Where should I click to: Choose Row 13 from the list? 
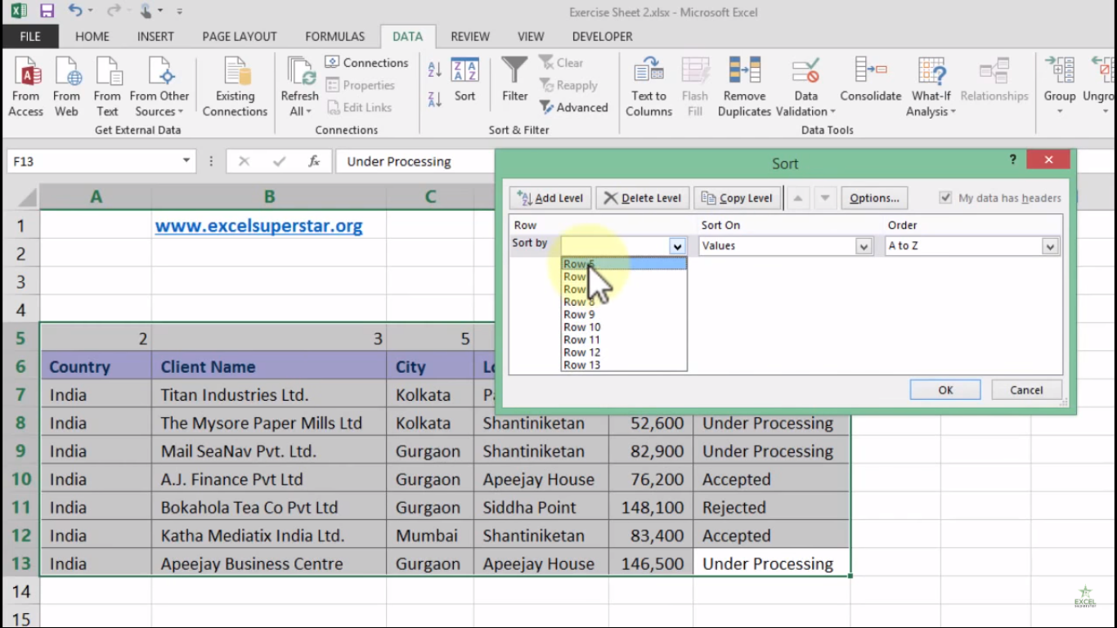click(x=624, y=365)
